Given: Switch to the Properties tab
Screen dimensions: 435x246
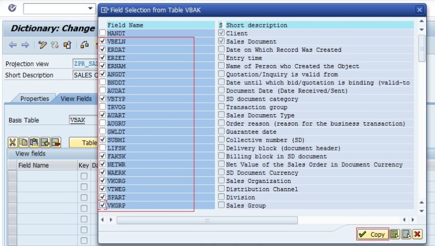Looking at the screenshot, I should [34, 99].
